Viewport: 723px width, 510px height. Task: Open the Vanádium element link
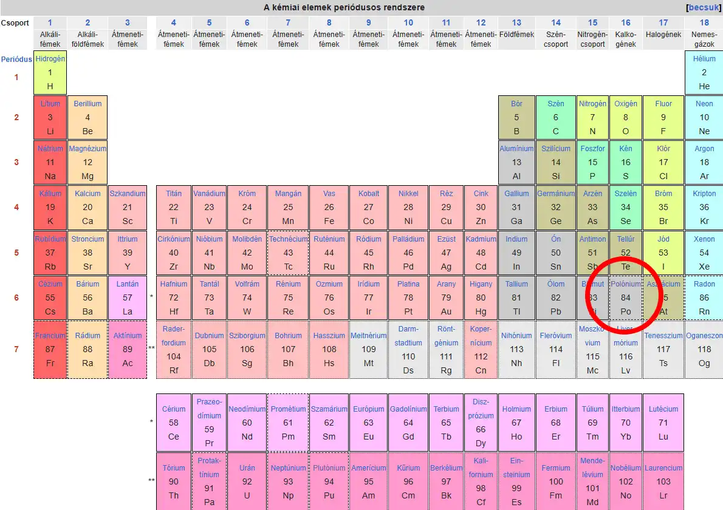point(209,194)
